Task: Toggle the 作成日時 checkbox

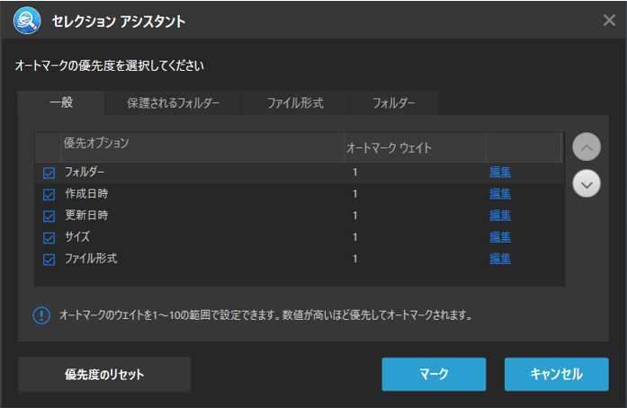Action: point(49,194)
